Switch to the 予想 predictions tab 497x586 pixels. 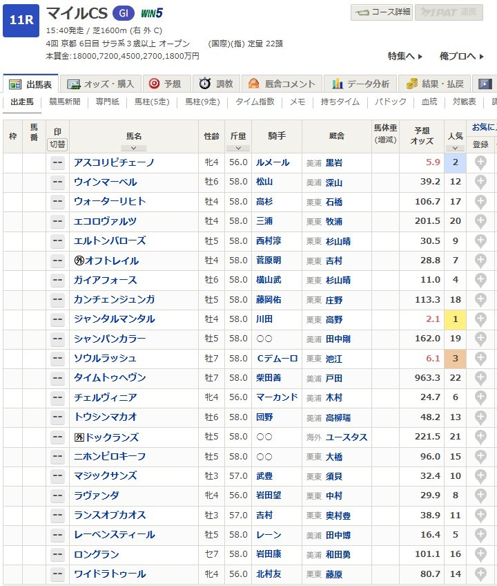click(x=165, y=84)
